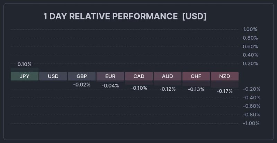
Task: Select the -0.13% value under CHF
Action: (196, 89)
